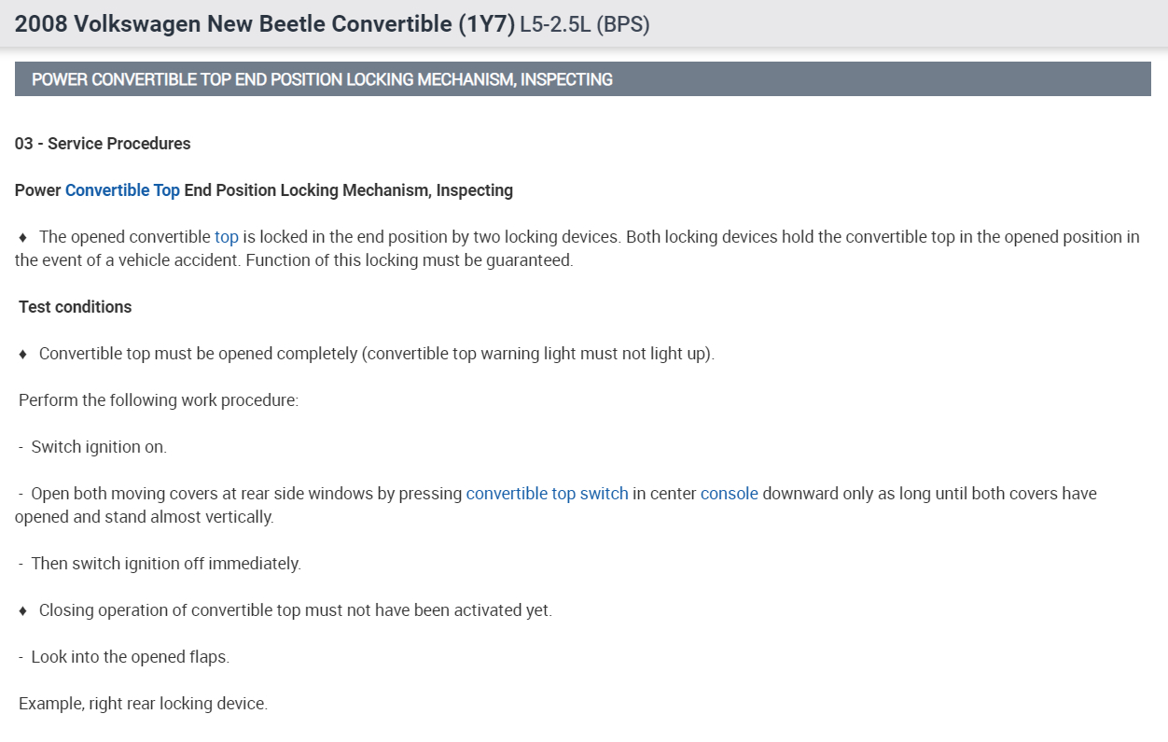Click the 2008 Volkswagen New Beetle Convertible title
Viewport: 1168px width, 742px height.
click(x=265, y=24)
